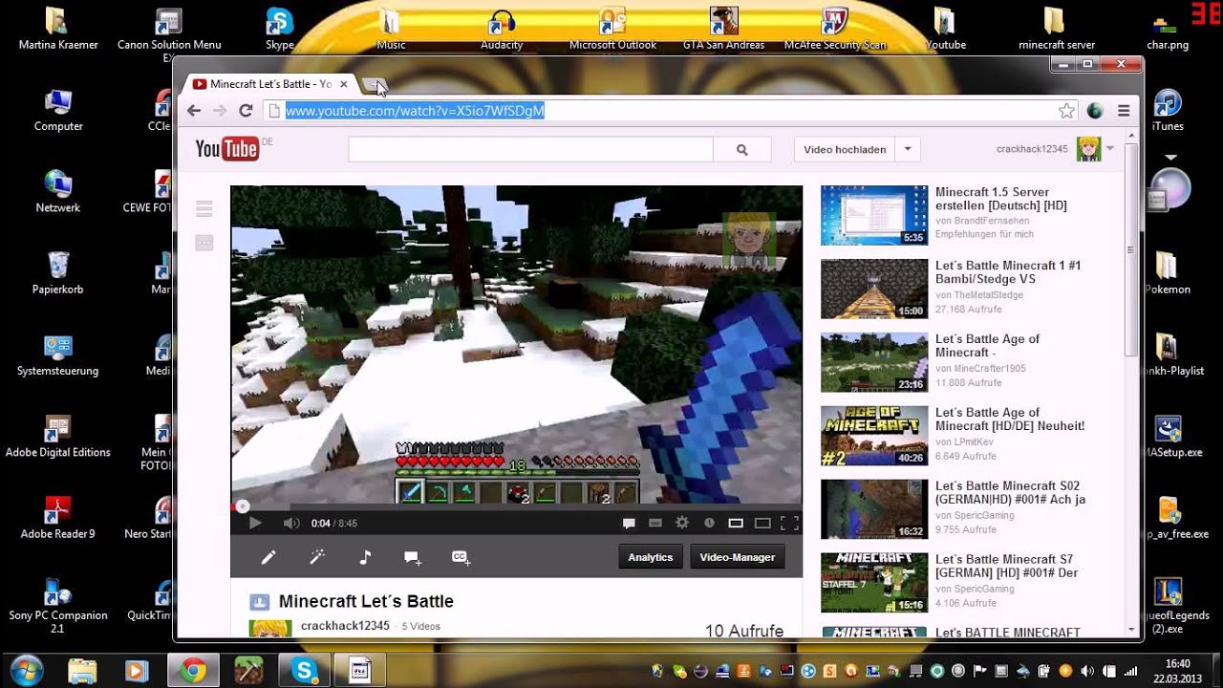Switch to Chrome taskbar icon
The height and width of the screenshot is (688, 1223).
tap(193, 671)
